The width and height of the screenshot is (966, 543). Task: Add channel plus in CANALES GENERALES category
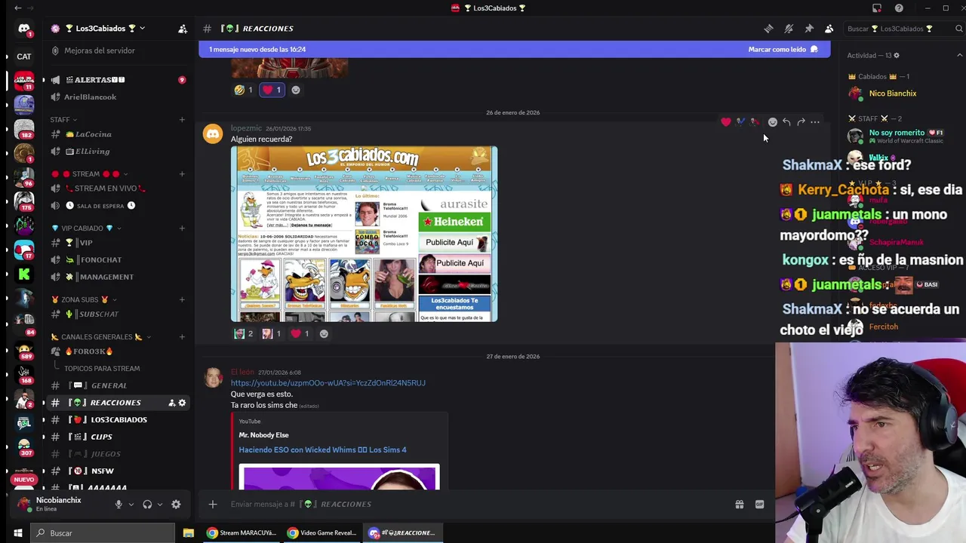point(182,337)
